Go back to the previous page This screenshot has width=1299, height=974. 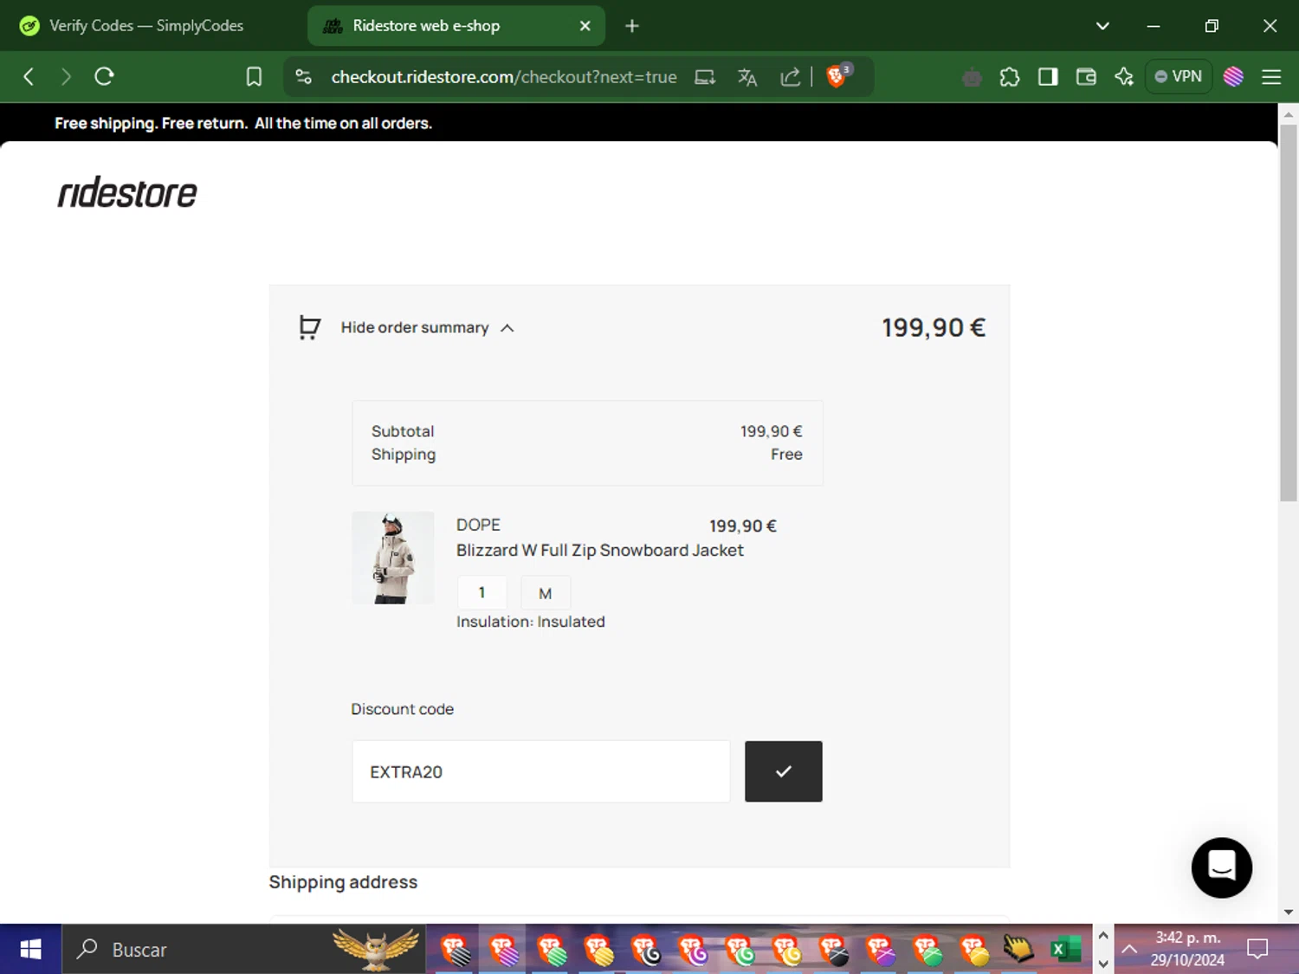point(29,77)
